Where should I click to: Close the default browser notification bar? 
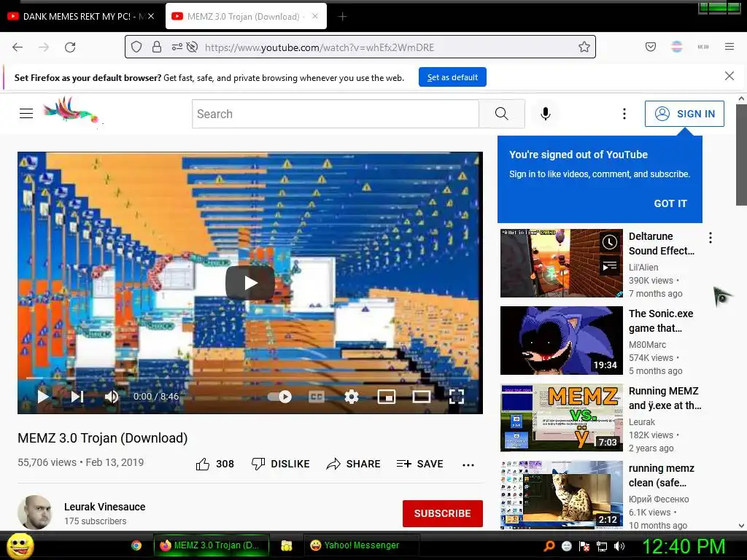729,76
